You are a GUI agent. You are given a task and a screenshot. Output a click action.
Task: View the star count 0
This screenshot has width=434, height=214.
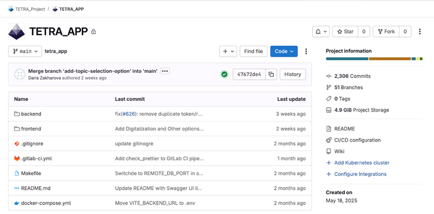tap(363, 32)
